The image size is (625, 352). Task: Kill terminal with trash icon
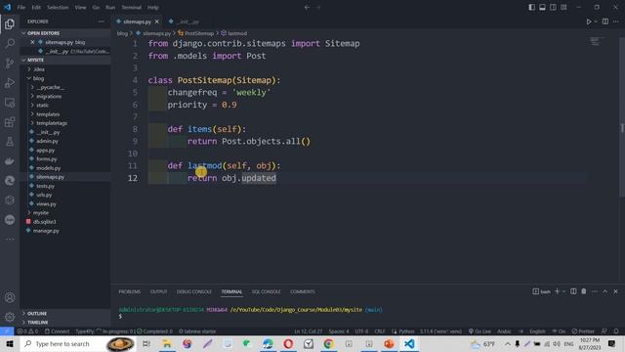584,291
